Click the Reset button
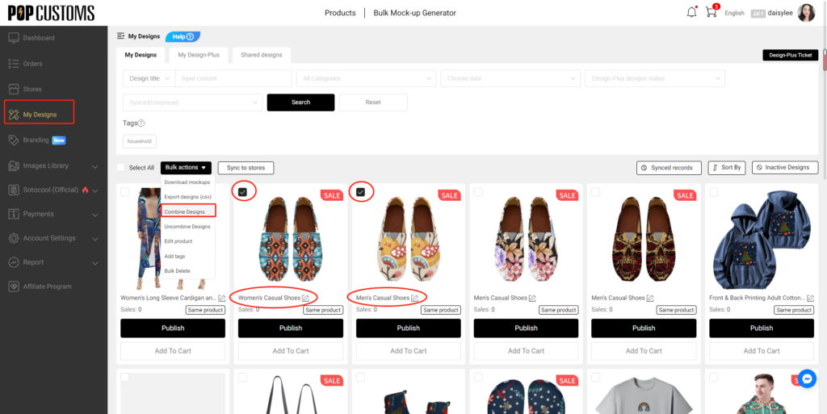The width and height of the screenshot is (827, 414). pos(373,102)
